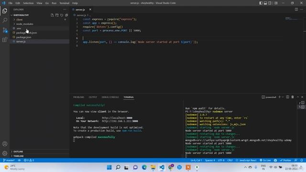Change the CRLF end of line sequence
The width and height of the screenshot is (306, 172).
(x=230, y=161)
